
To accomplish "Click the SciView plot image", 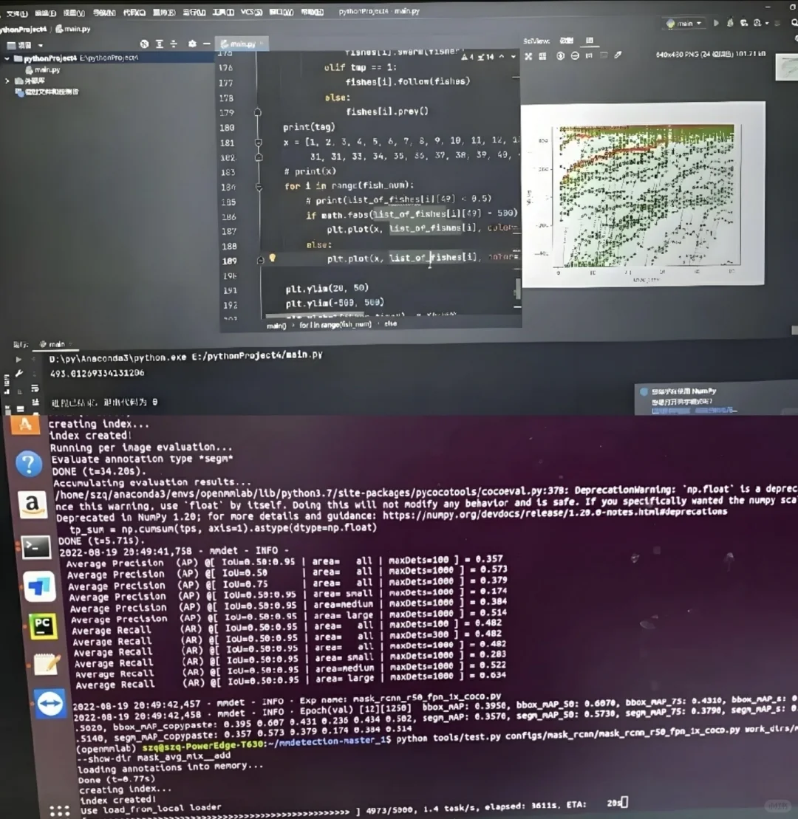I will pyautogui.click(x=644, y=195).
